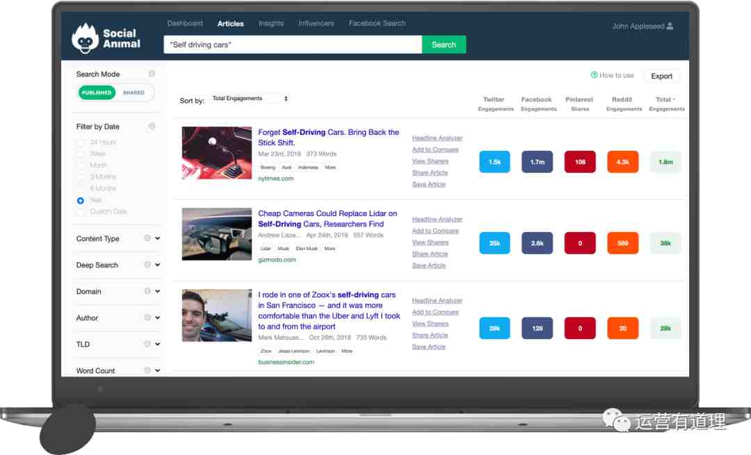Image resolution: width=751 pixels, height=455 pixels.
Task: Click the green Search button
Action: 444,44
